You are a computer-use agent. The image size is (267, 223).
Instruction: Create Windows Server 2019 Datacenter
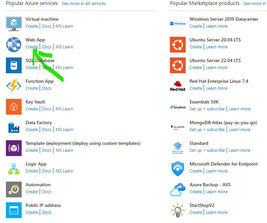tap(195, 26)
